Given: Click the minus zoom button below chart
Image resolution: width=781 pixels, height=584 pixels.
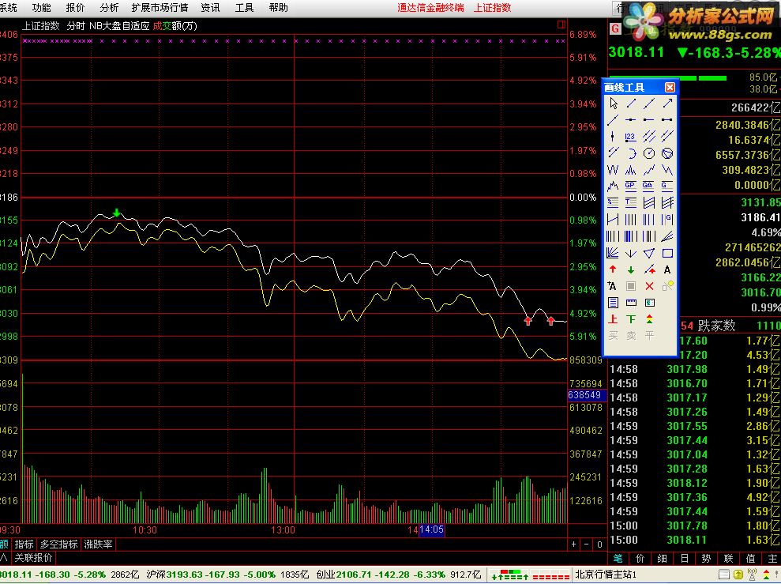Looking at the screenshot, I should (x=586, y=544).
